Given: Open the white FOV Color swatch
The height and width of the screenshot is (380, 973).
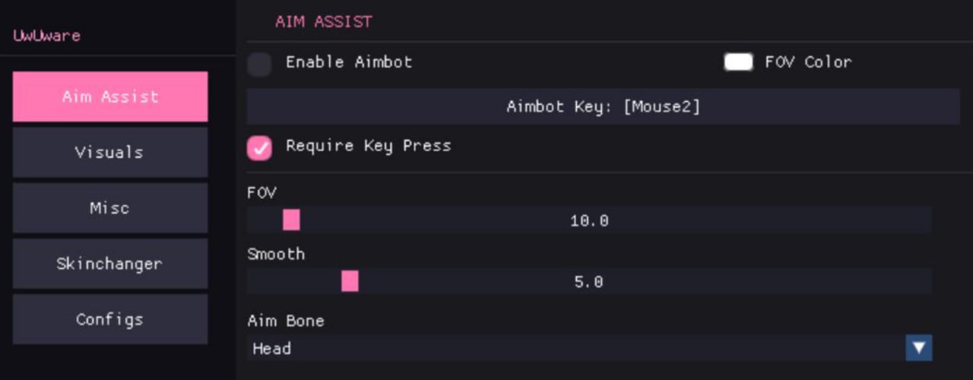Looking at the screenshot, I should 738,62.
